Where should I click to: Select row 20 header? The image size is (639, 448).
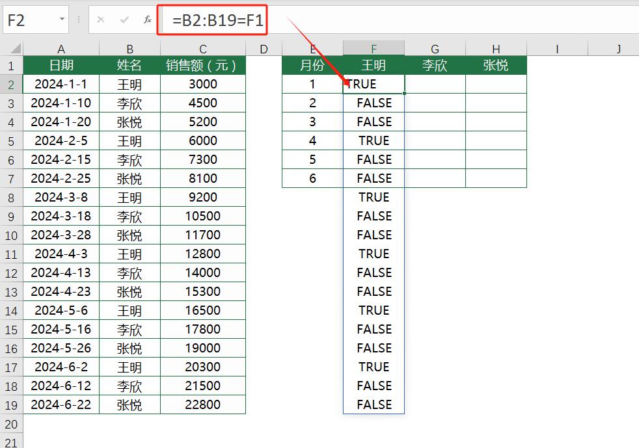click(x=12, y=423)
